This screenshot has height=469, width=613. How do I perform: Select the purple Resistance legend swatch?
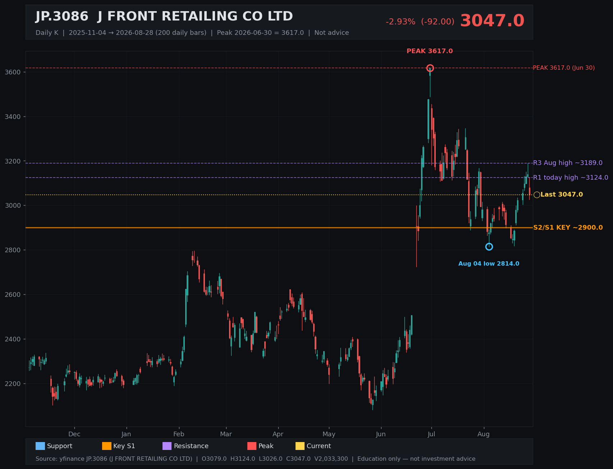167,446
